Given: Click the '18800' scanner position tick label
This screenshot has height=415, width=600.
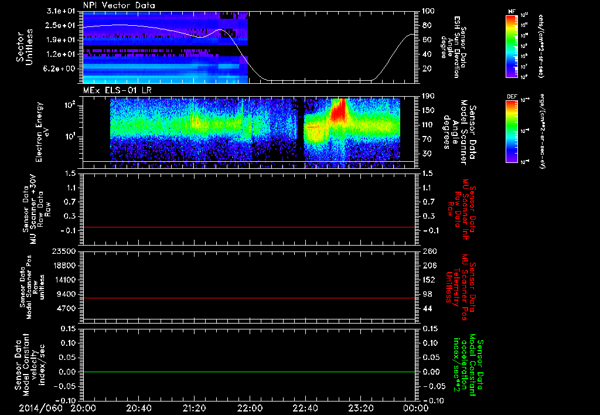Looking at the screenshot, I should click(x=64, y=266).
